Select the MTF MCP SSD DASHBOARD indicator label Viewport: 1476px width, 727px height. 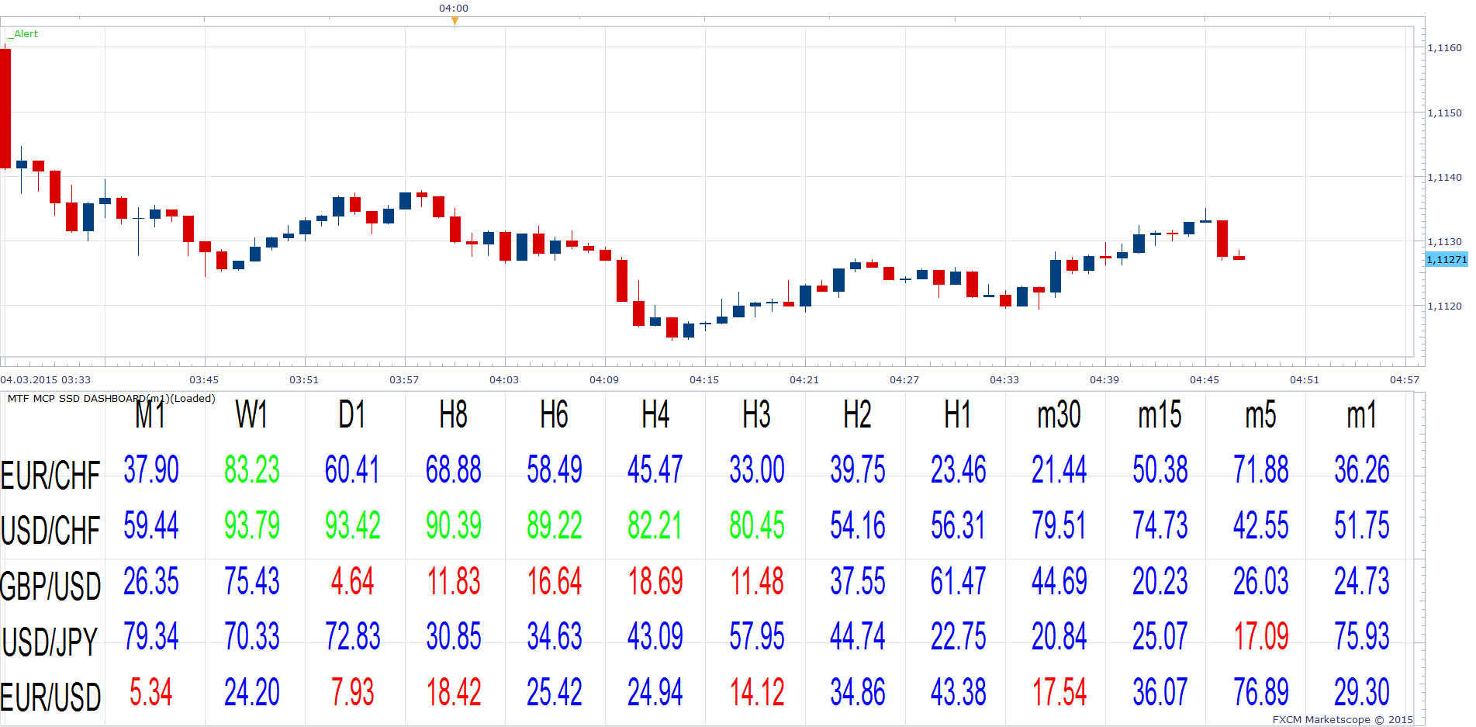[x=111, y=399]
